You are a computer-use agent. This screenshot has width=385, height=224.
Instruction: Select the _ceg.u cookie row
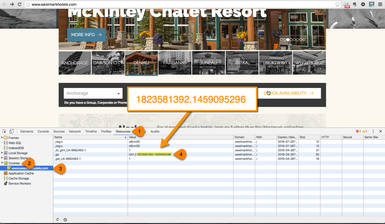[219, 146]
